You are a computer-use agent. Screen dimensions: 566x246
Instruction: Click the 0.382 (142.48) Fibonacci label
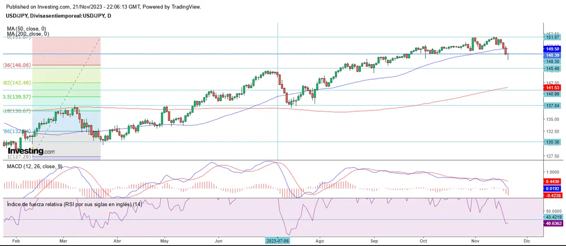tap(17, 83)
